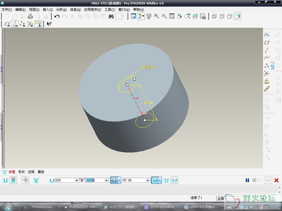Switch to Pro/ENGINEER Wild... taskbar item
The width and height of the screenshot is (282, 211).
point(82,207)
